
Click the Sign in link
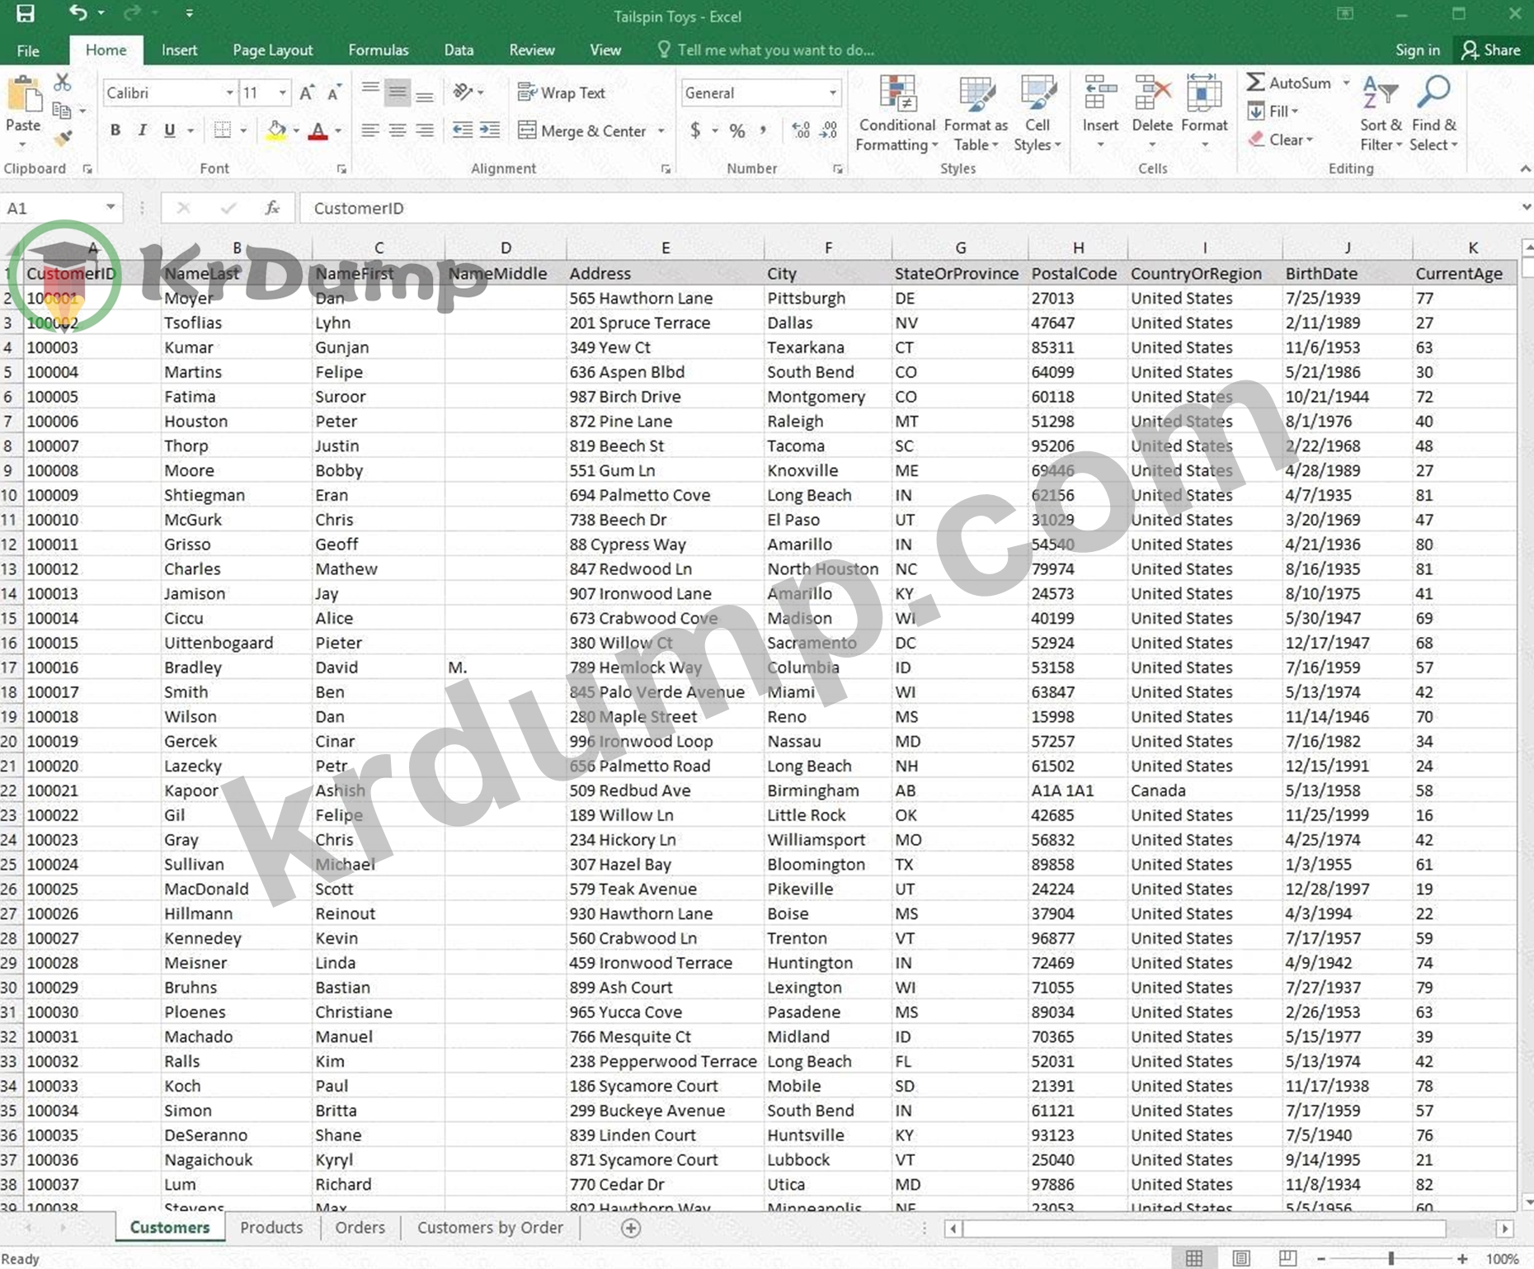1418,50
